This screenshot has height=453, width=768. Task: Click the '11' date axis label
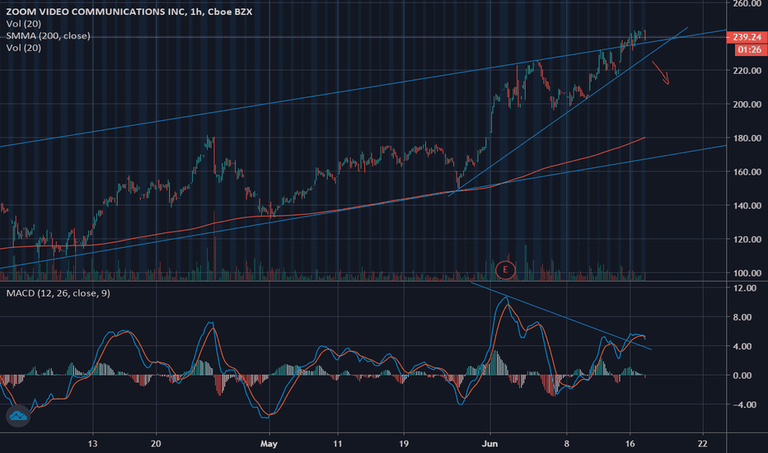tap(338, 444)
